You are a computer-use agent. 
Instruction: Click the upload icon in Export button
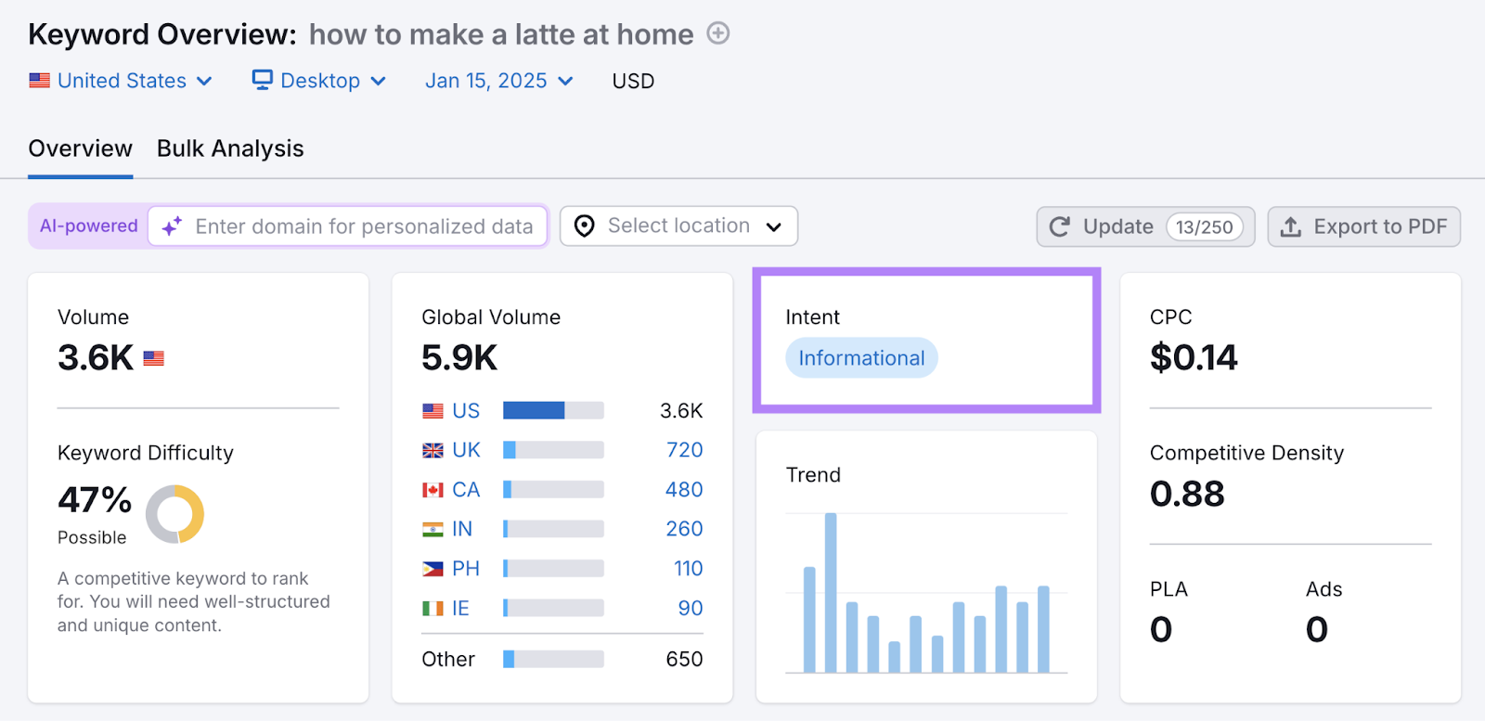point(1290,226)
